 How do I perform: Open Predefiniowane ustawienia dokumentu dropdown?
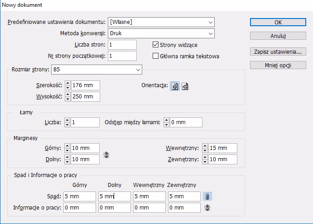[161, 22]
